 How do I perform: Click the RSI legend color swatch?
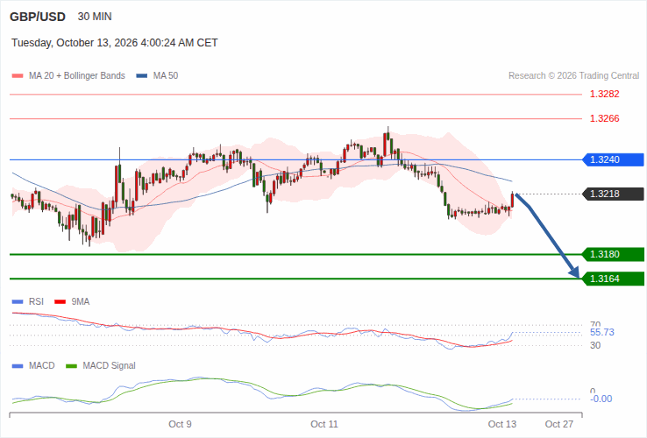tap(18, 302)
